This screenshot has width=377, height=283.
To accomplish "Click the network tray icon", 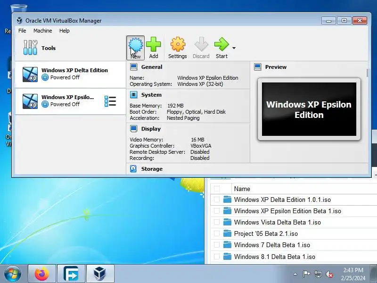I will 318,274.
